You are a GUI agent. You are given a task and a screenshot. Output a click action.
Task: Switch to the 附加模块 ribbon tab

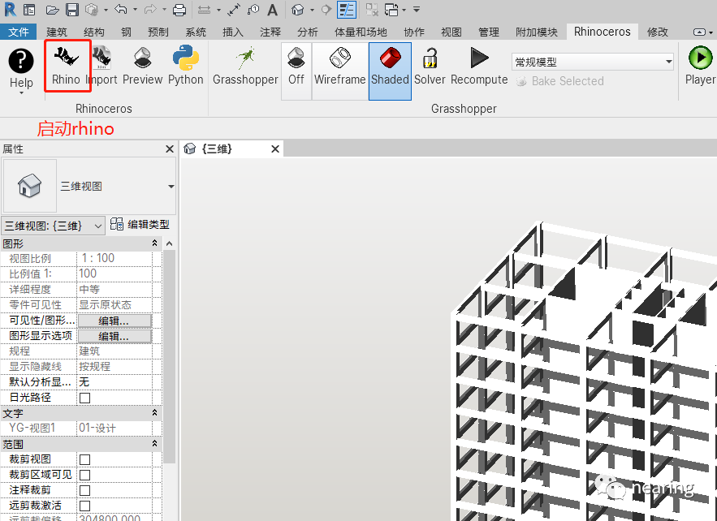click(x=537, y=32)
